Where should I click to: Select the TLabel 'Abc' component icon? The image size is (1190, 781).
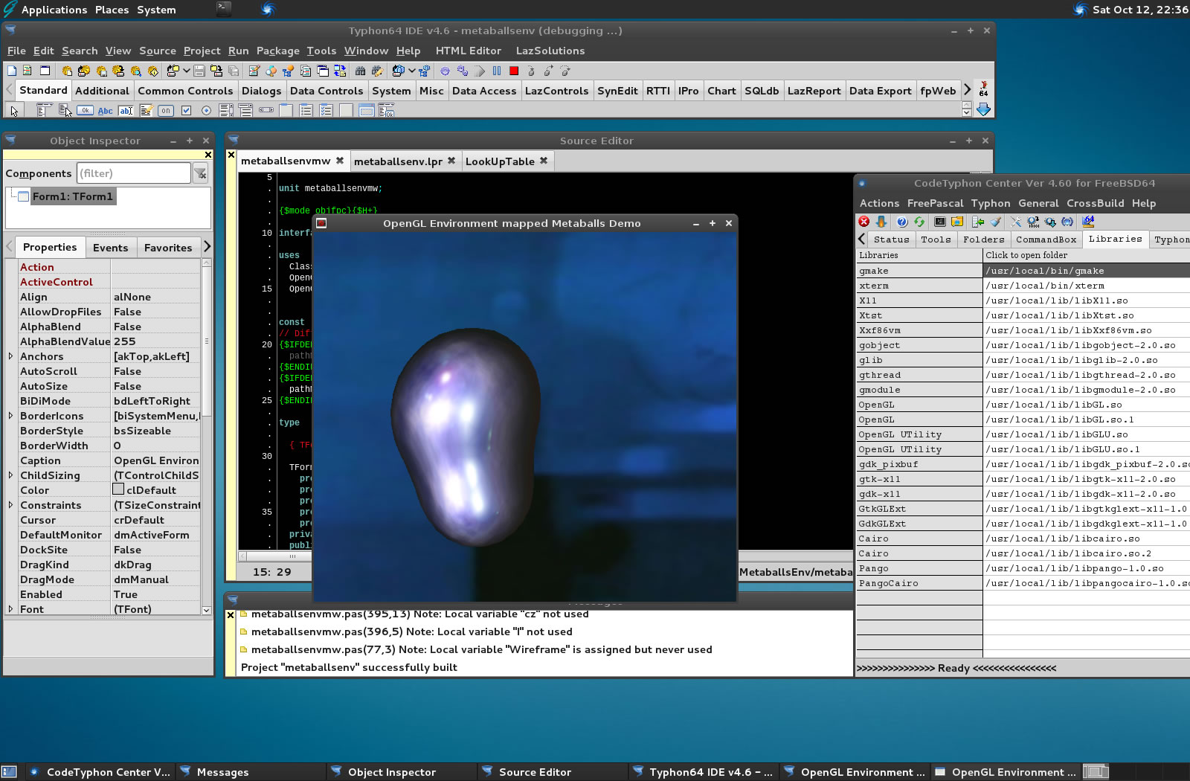(x=106, y=111)
